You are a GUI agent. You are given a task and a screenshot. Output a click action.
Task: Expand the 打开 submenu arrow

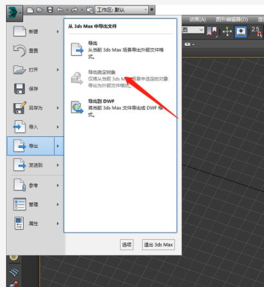pyautogui.click(x=58, y=70)
